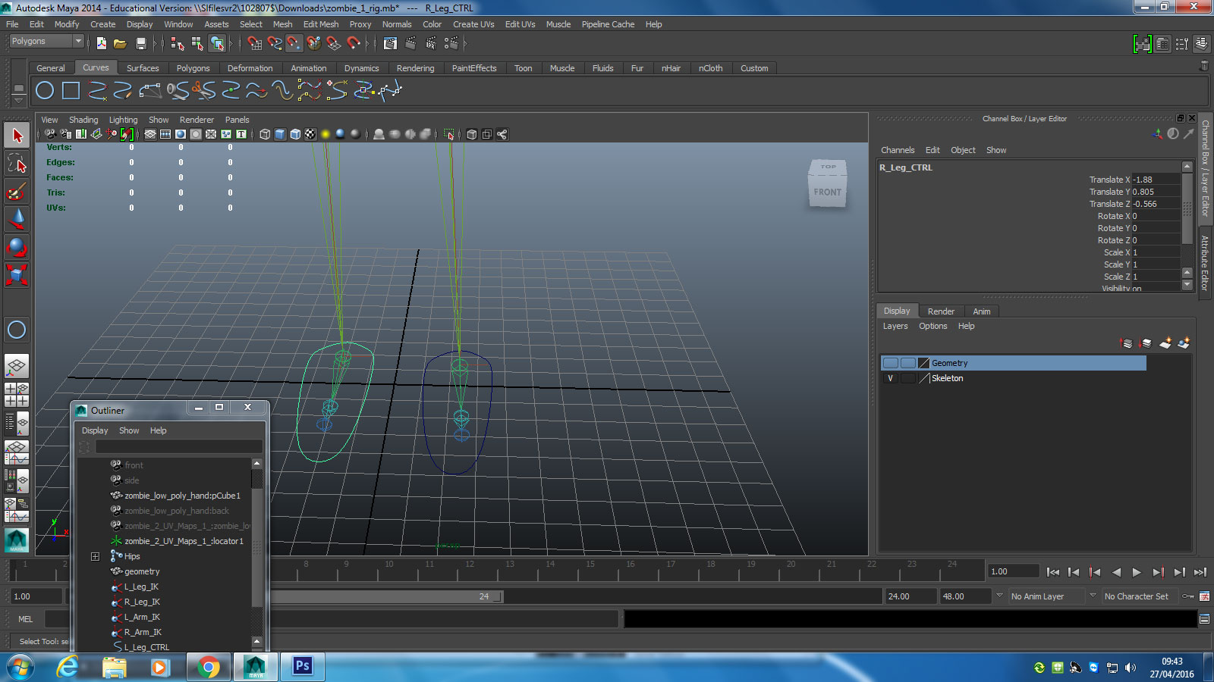Toggle Smooth Shade All viewport icon

(x=280, y=134)
